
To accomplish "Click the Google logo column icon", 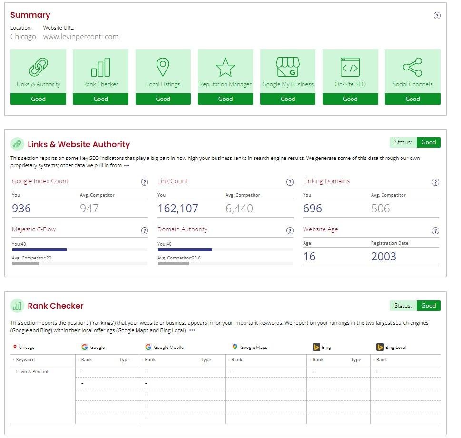I will coord(84,347).
